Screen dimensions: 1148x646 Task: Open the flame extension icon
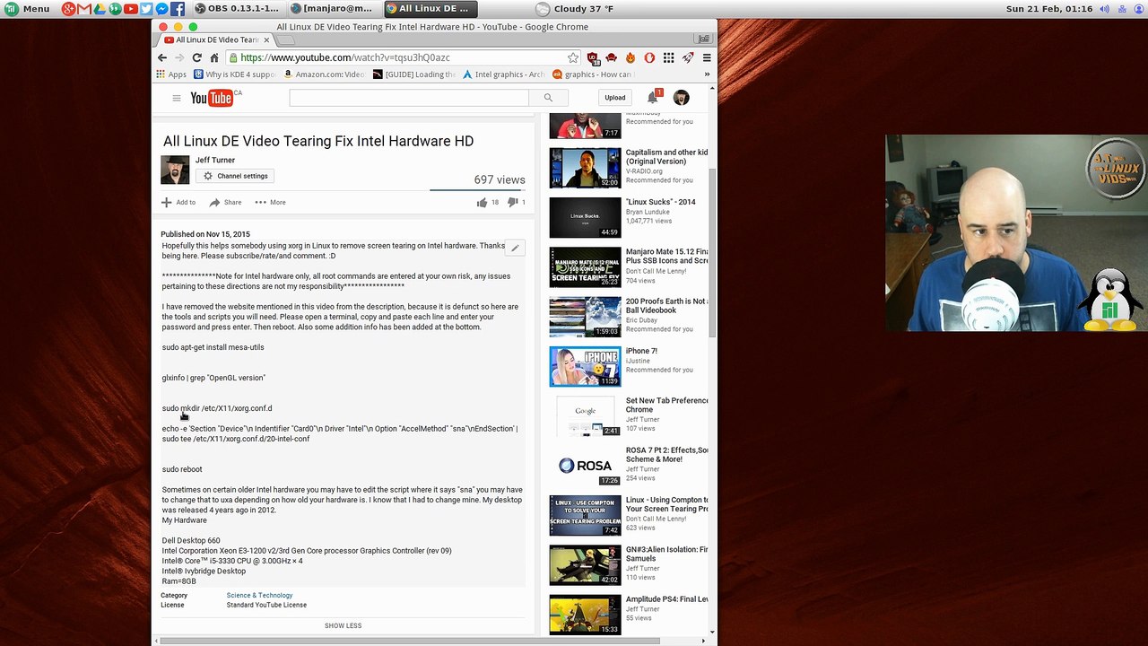pyautogui.click(x=631, y=57)
